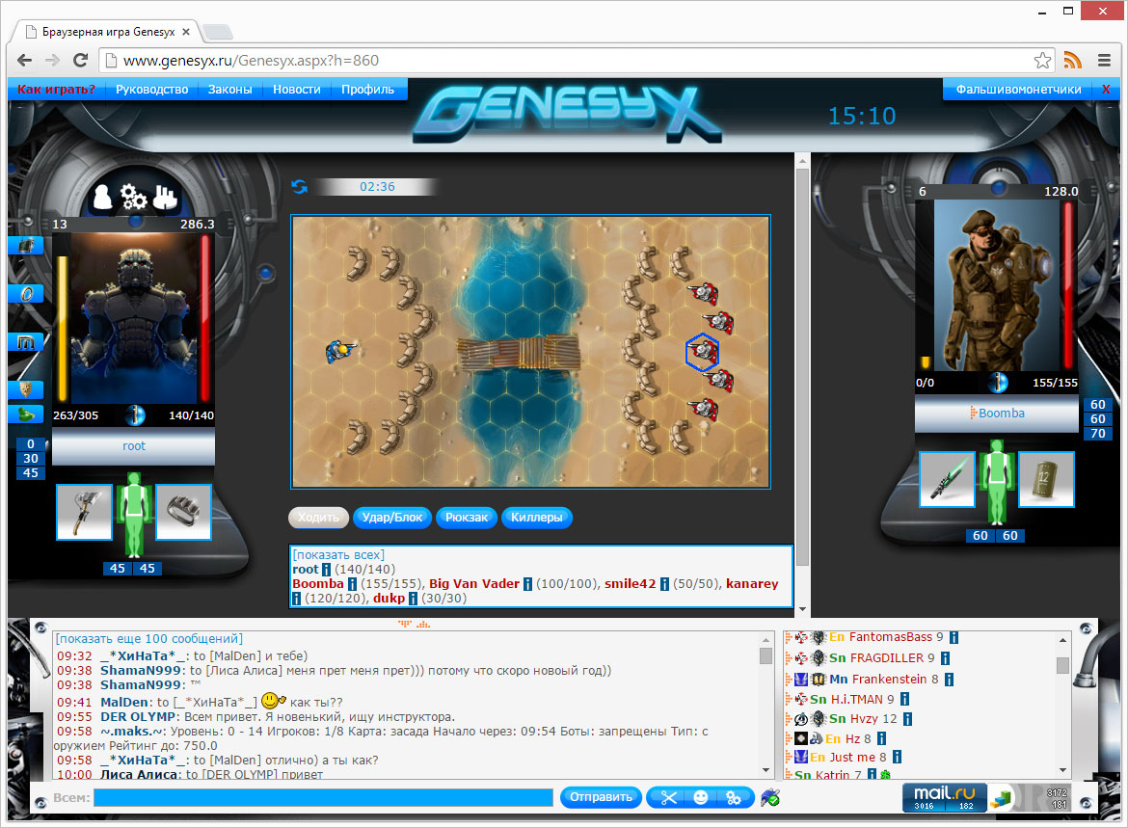
Task: Focus the chat message input field
Action: pos(323,797)
